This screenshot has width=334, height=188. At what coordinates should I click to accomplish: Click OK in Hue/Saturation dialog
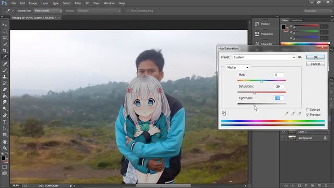point(315,57)
